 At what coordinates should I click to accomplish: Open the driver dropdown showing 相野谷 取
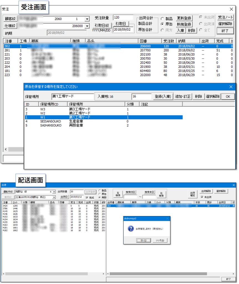point(54,192)
